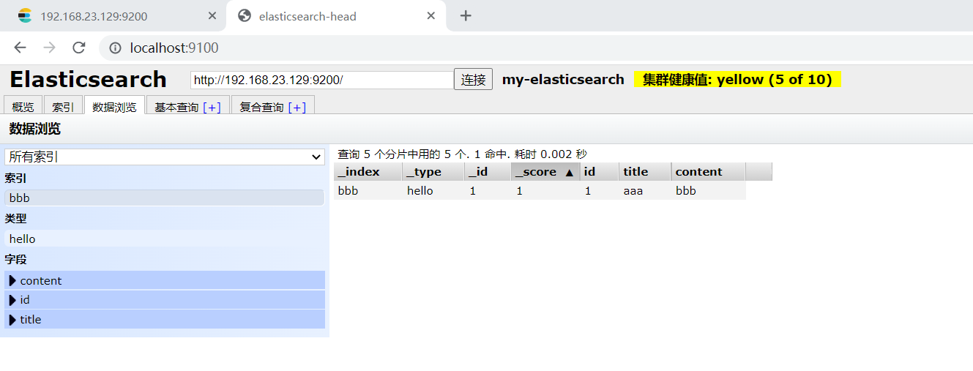Click the cluster URL input field
The height and width of the screenshot is (371, 973).
[321, 80]
